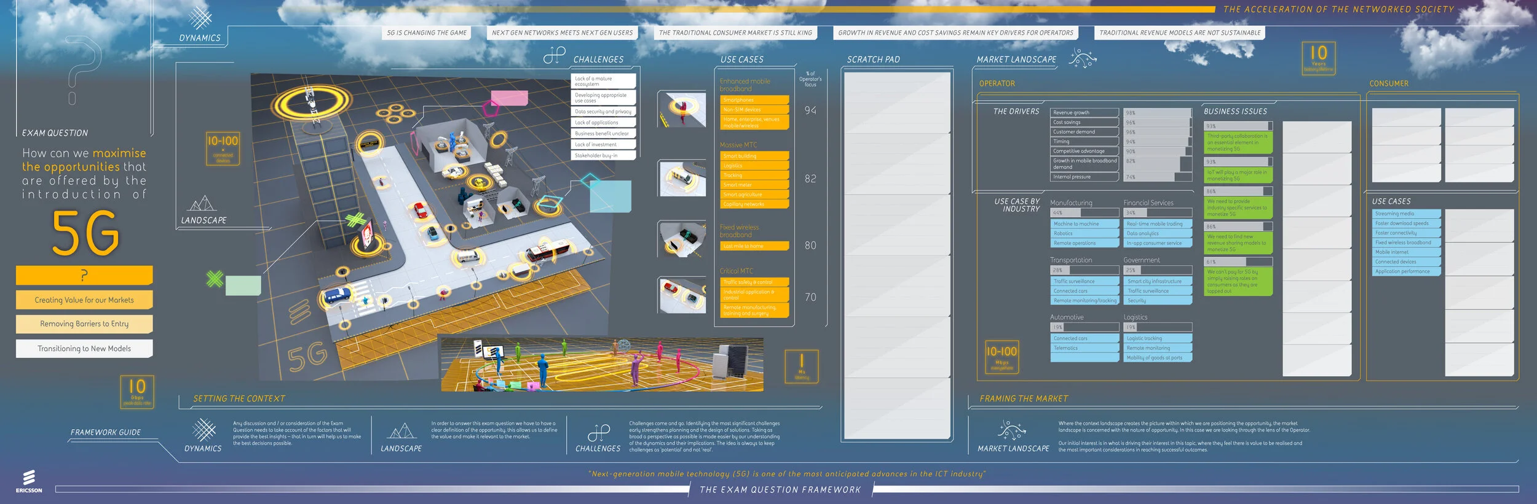Image resolution: width=1537 pixels, height=504 pixels.
Task: Click the 'Internal pressure' driver
Action: click(1084, 177)
